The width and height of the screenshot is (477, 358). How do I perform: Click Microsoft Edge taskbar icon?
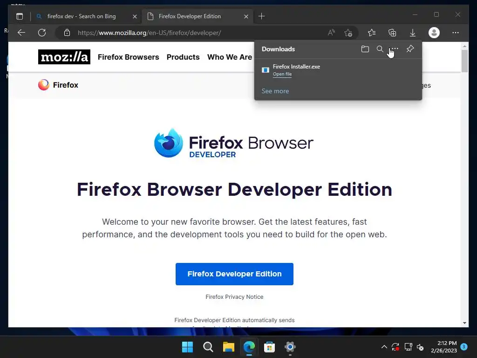coord(249,347)
